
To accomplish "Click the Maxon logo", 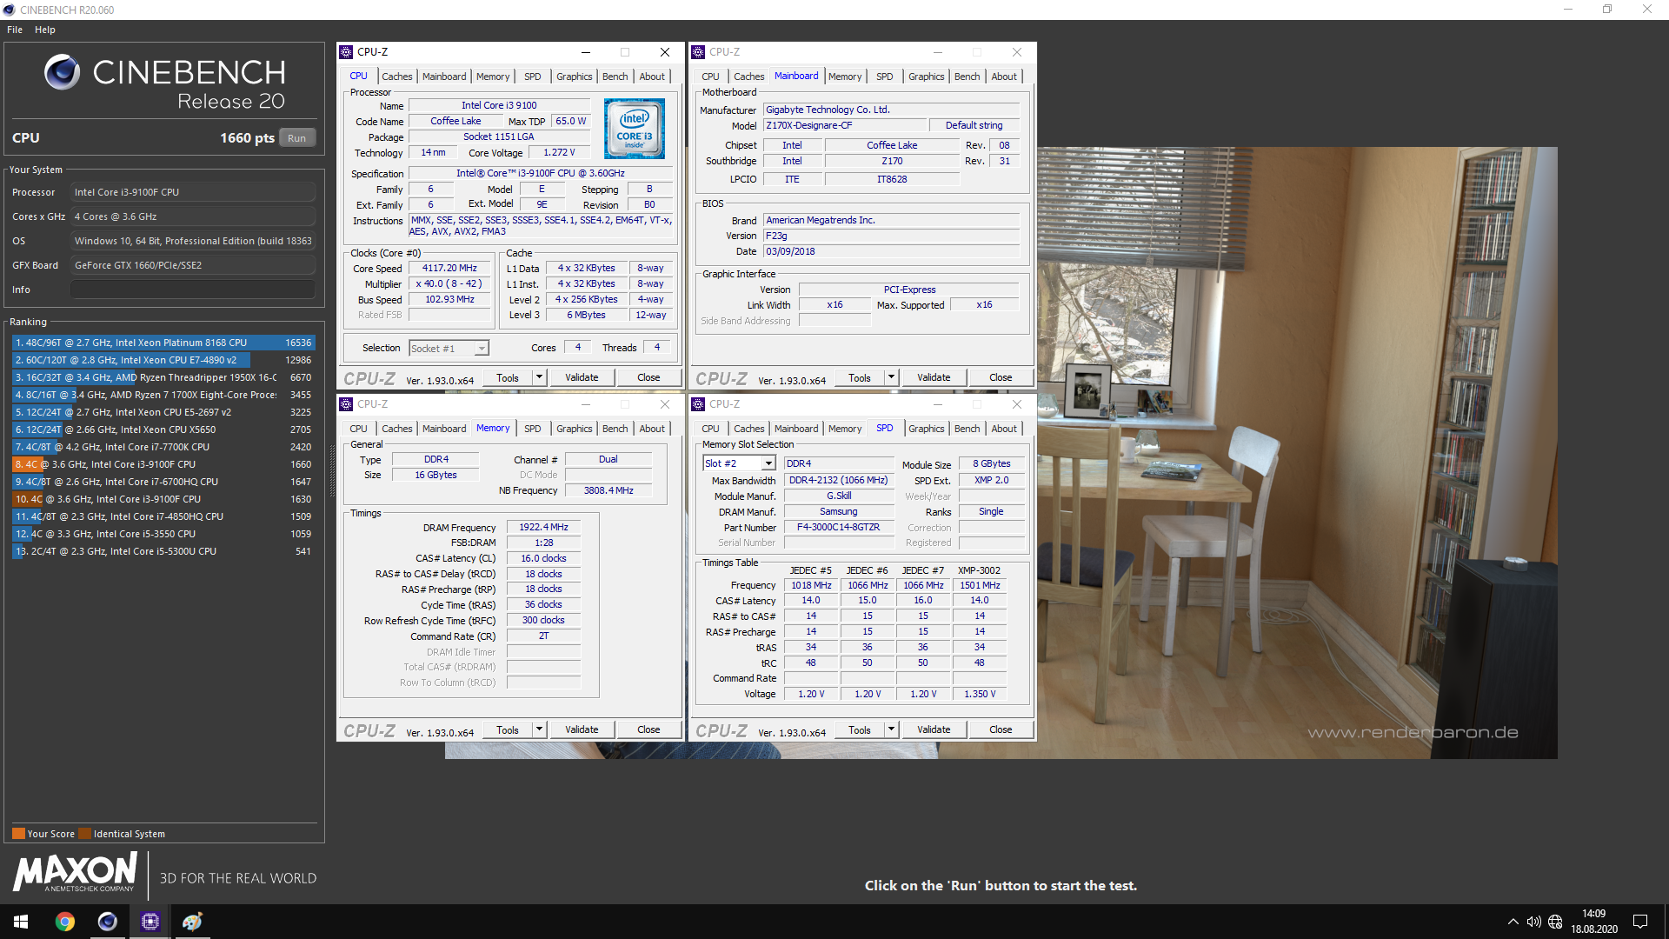I will 75,872.
